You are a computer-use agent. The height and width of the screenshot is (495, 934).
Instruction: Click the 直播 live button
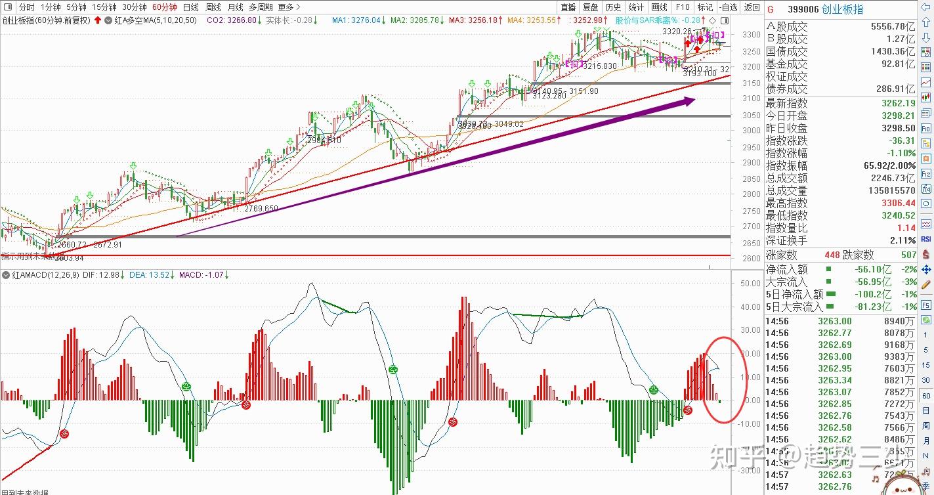568,7
